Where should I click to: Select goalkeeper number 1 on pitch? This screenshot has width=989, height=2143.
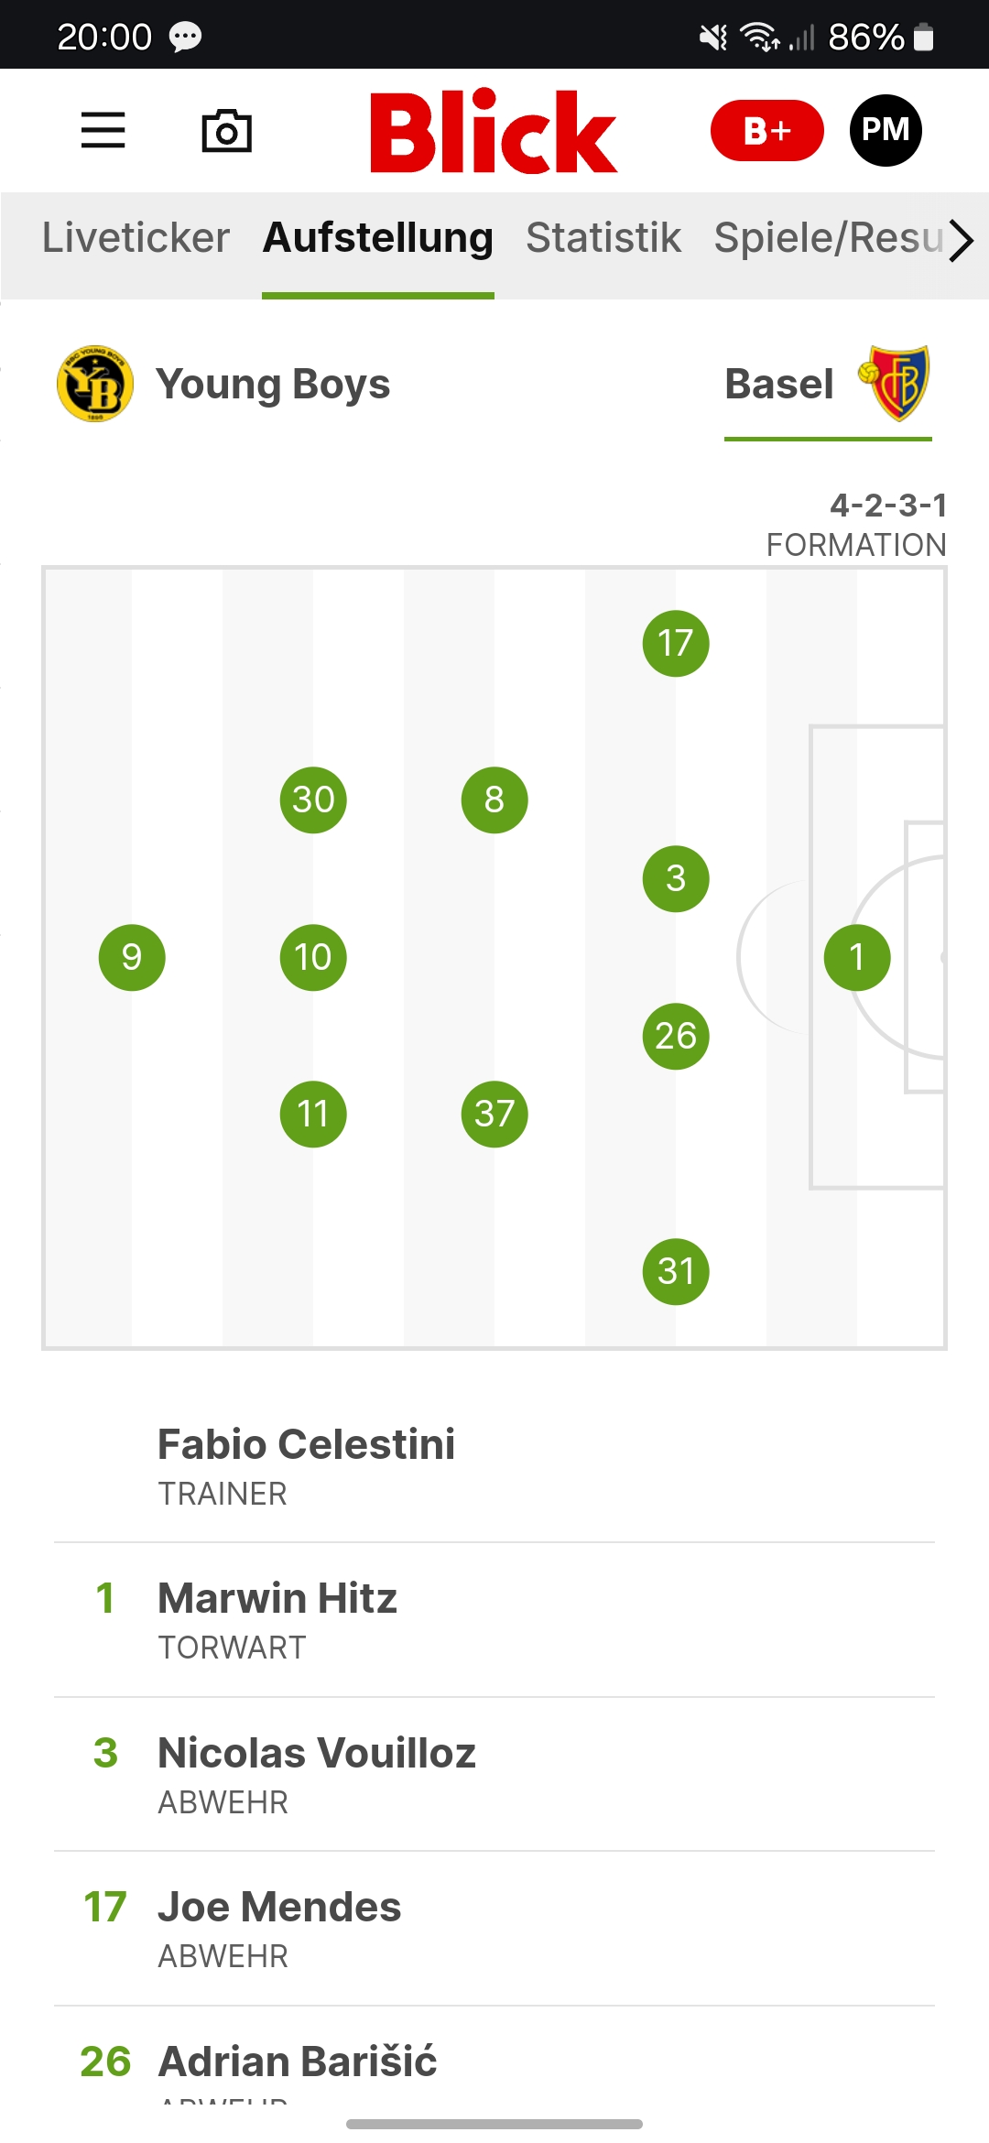pyautogui.click(x=857, y=957)
